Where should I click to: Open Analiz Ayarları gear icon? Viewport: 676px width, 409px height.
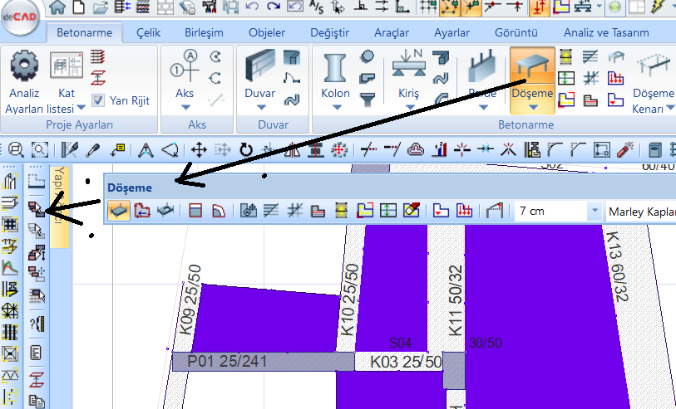coord(24,65)
